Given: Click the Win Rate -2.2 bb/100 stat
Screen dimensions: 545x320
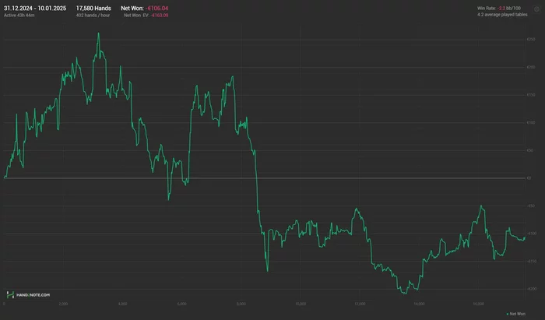Looking at the screenshot, I should [499, 8].
